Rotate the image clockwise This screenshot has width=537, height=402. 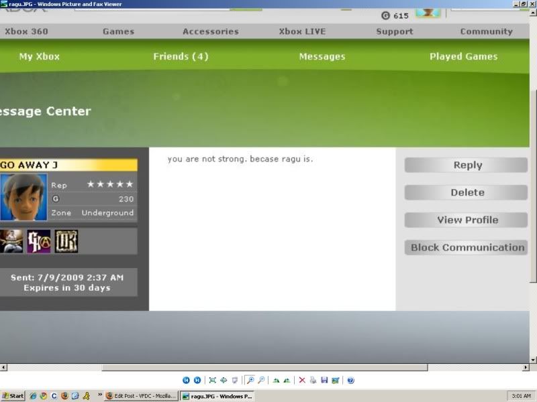coord(276,380)
